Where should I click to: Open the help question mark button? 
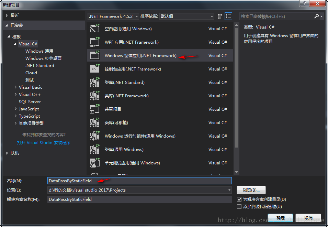pyautogui.click(x=304, y=3)
